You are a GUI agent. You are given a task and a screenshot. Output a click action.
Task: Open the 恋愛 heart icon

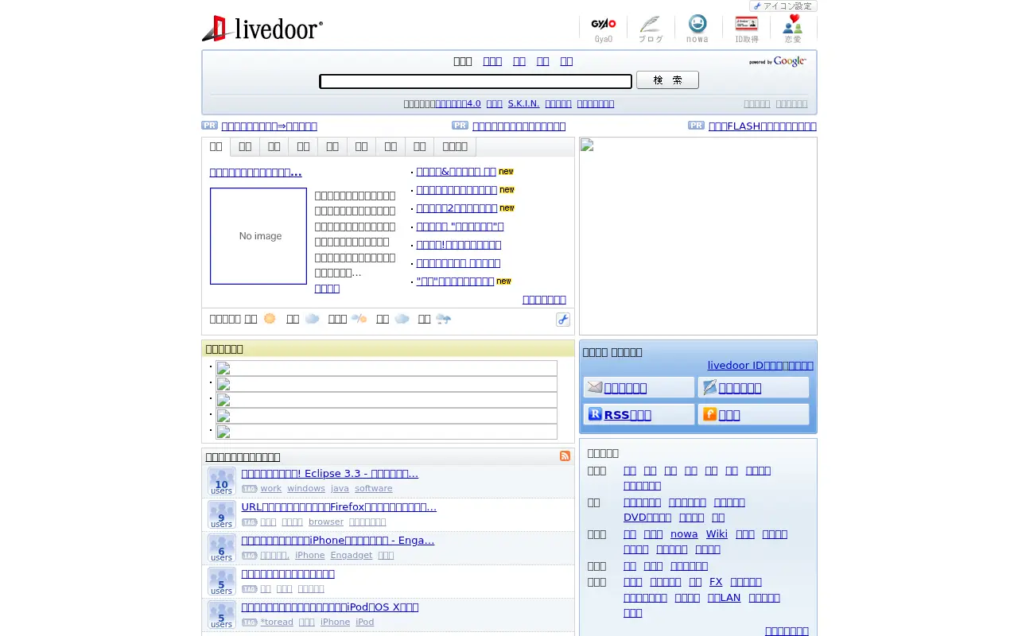tap(793, 29)
